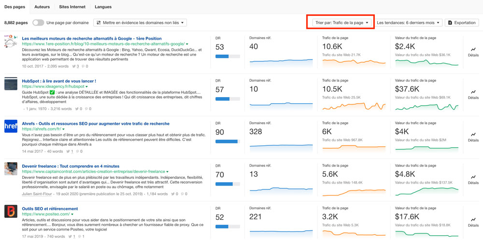The image size is (483, 243).
Task: Expand URL arrow for ideagency.fr/hubspot
Action: point(86,86)
